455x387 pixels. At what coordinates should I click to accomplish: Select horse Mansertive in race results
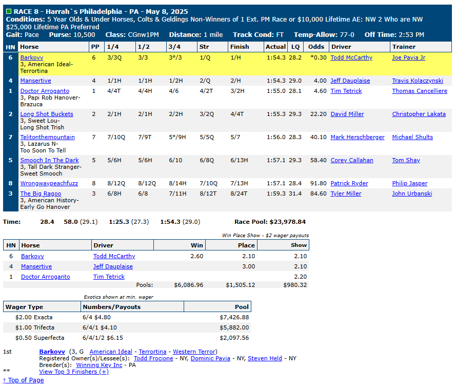click(36, 81)
